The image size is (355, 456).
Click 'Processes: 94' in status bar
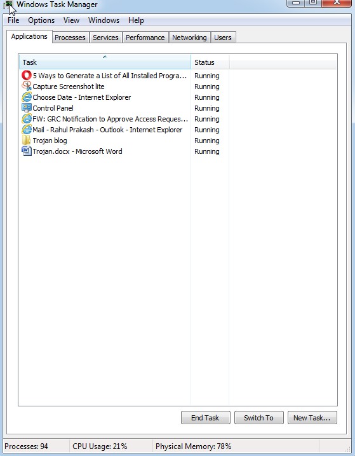[26, 446]
